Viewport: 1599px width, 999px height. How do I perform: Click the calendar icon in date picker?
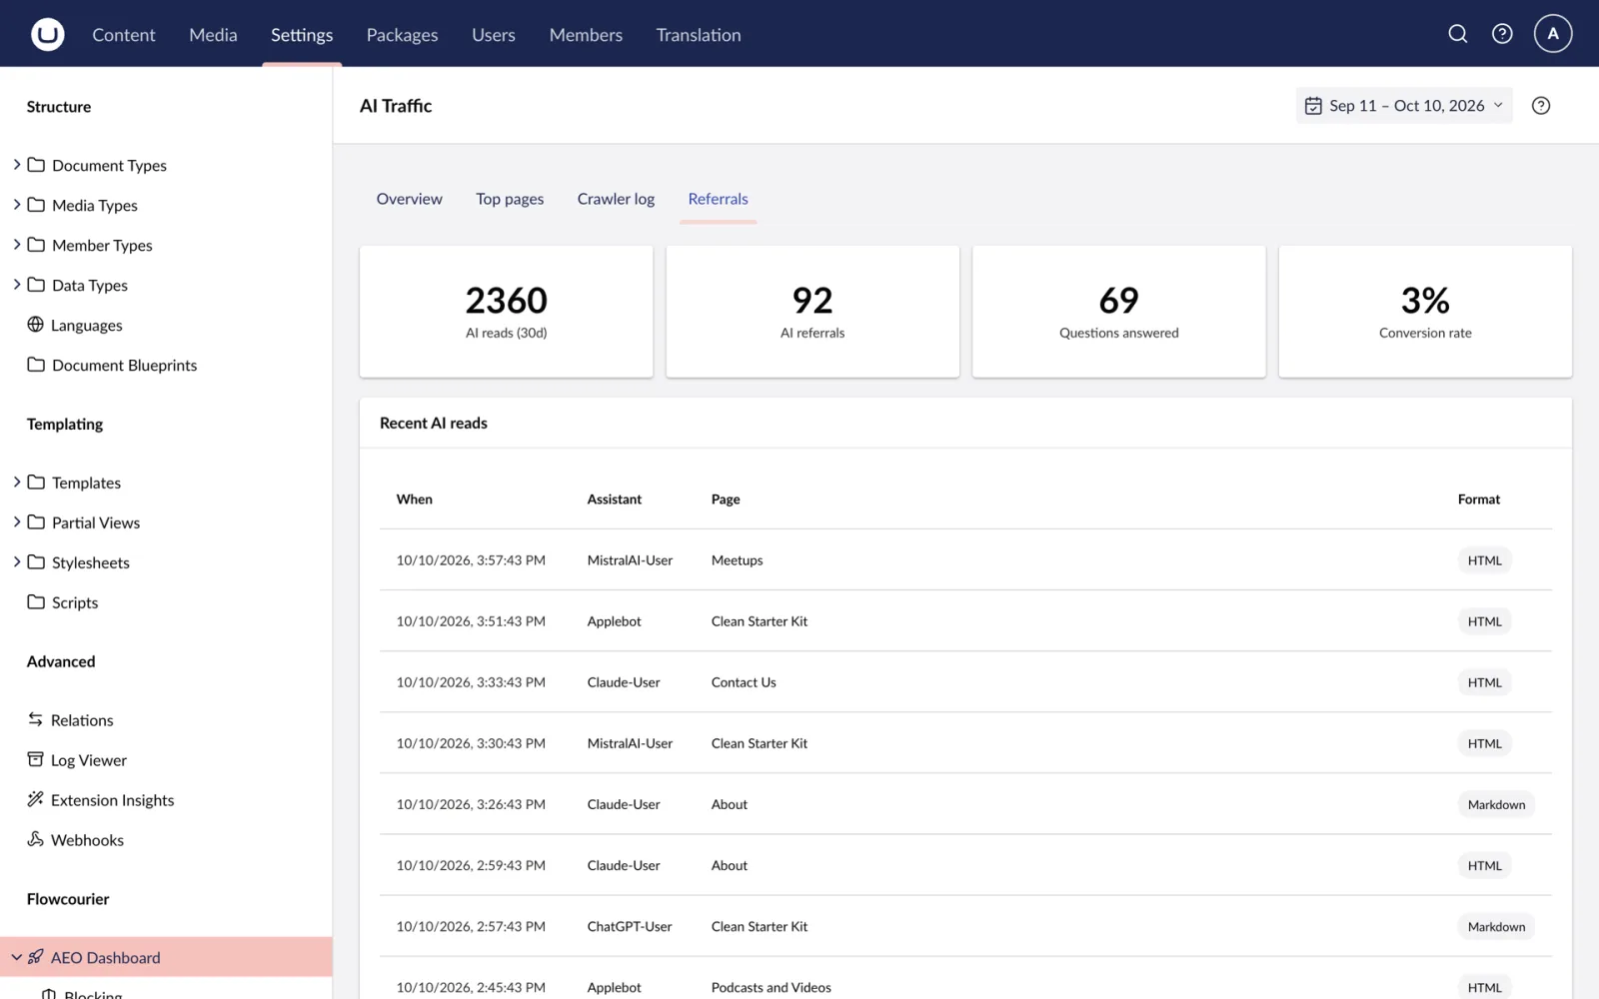click(x=1313, y=106)
